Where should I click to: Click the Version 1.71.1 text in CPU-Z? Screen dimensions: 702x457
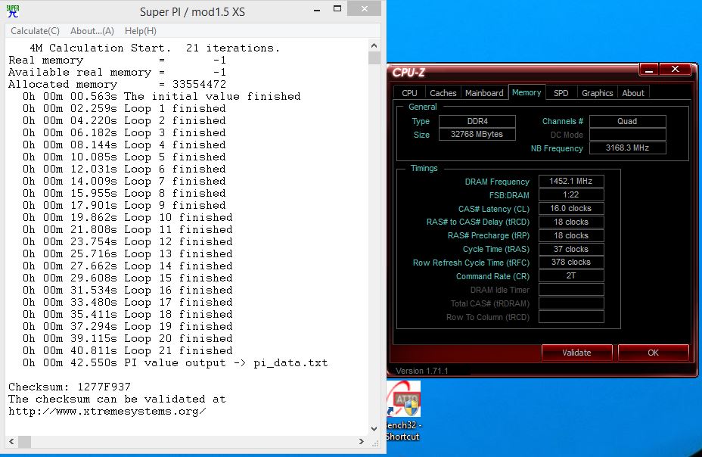click(x=422, y=371)
